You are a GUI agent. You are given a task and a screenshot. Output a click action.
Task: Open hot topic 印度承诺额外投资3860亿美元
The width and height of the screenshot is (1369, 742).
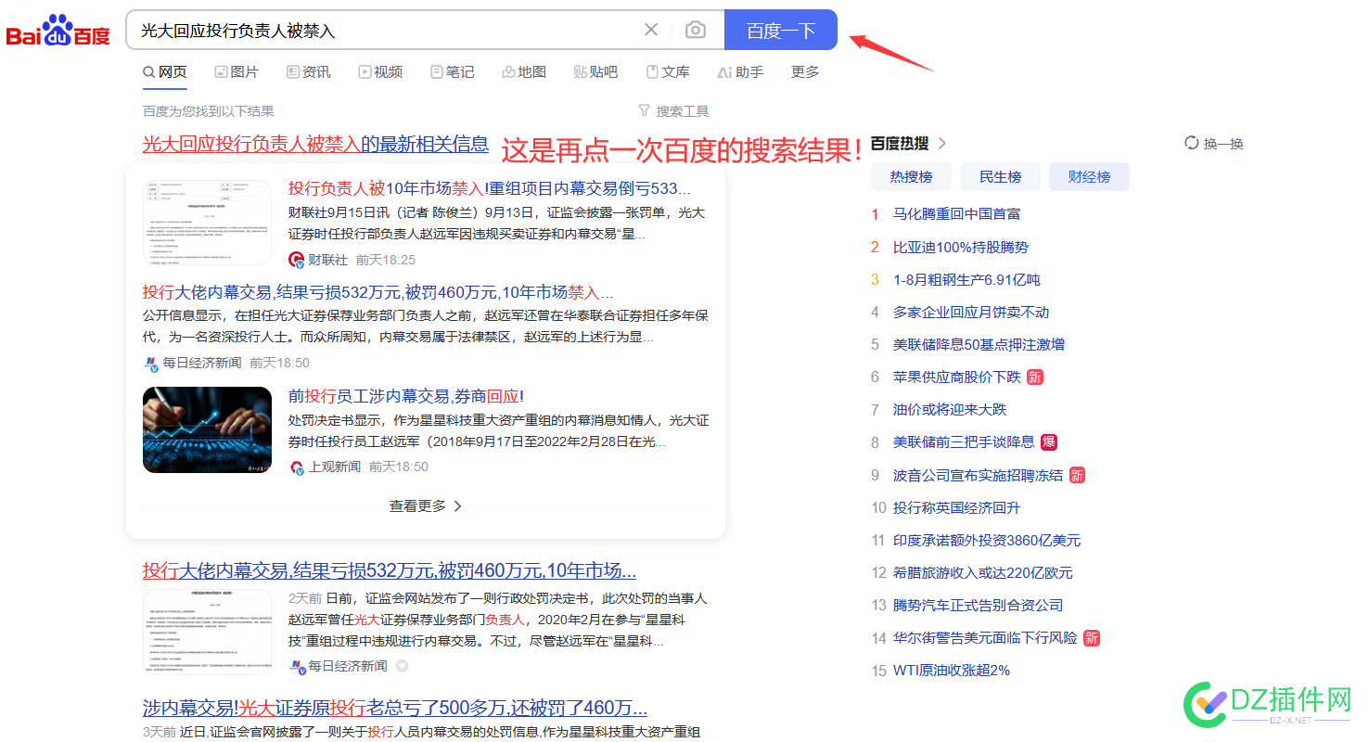click(x=986, y=540)
